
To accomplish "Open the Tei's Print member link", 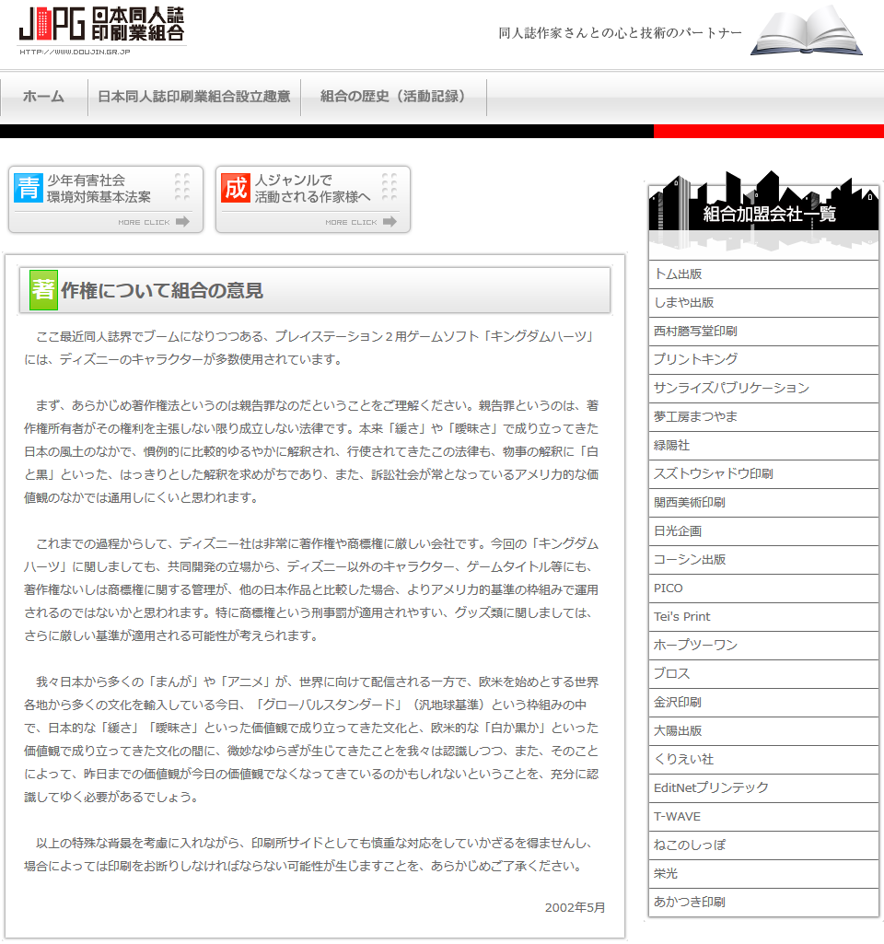I will (763, 617).
